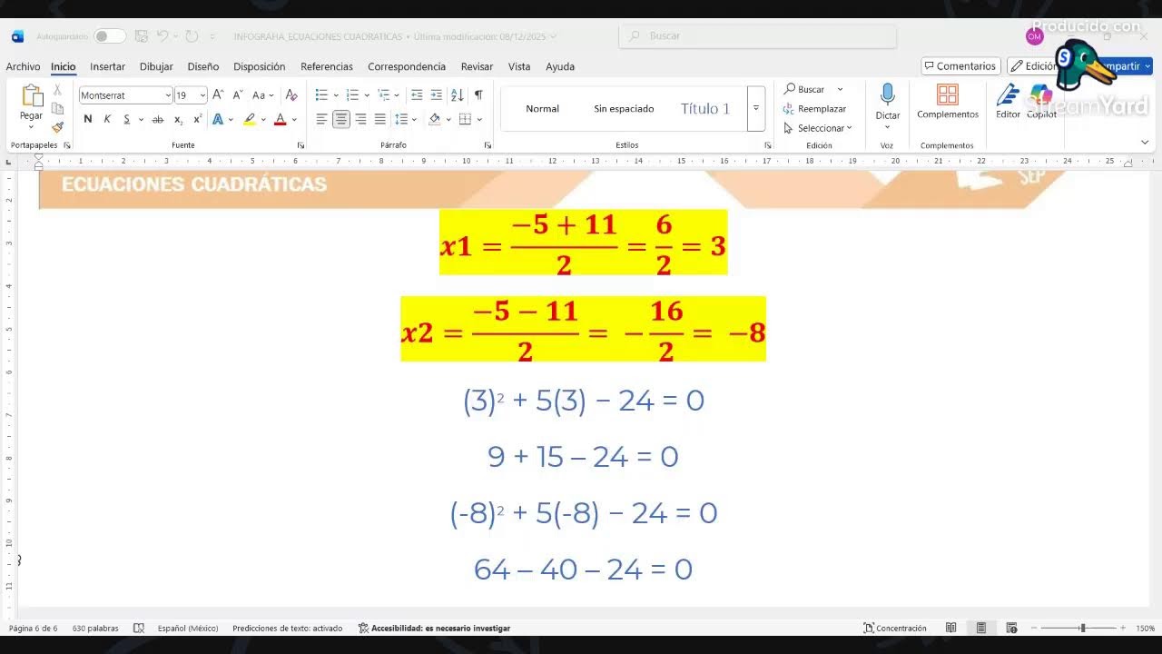The image size is (1162, 654).
Task: Click the Text Effects A icon
Action: (x=218, y=119)
